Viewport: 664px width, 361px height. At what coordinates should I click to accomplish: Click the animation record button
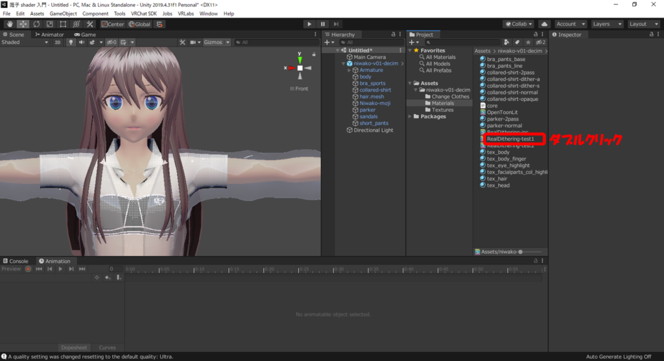(x=28, y=269)
